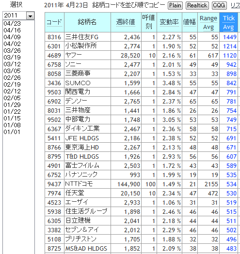Image resolution: width=240 pixels, height=254 pixels.
Task: Open Tick Avg value 519
Action: pos(231,203)
